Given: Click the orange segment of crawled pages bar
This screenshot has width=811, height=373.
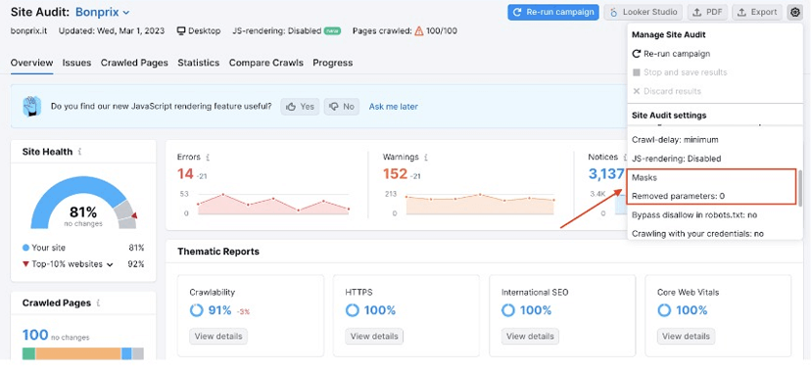Looking at the screenshot, I should [x=78, y=353].
